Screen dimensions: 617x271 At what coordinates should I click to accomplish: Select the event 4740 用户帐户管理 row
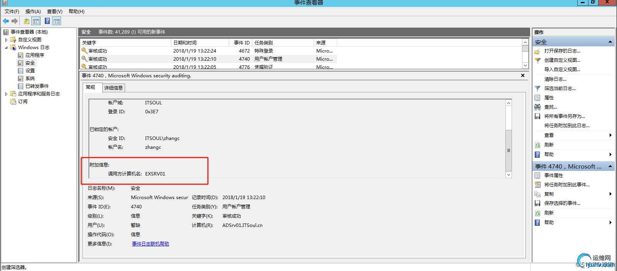(208, 59)
